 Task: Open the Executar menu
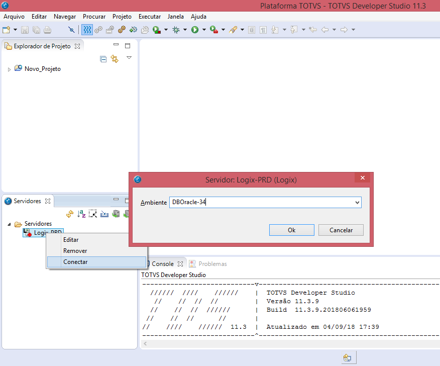click(x=150, y=17)
